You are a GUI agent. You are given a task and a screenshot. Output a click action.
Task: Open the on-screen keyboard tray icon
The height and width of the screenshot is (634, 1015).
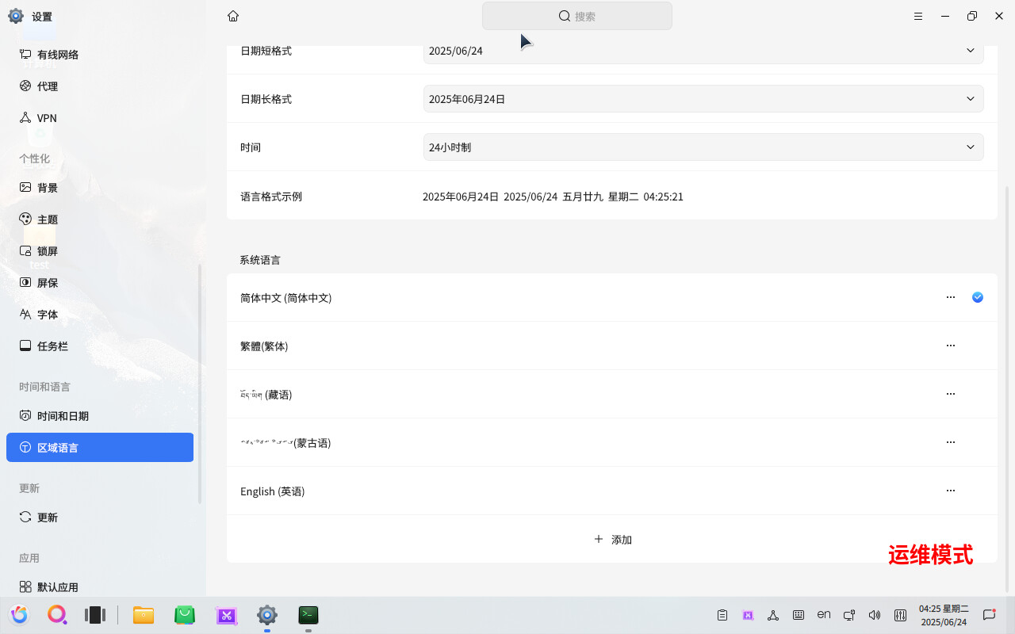[x=799, y=615]
